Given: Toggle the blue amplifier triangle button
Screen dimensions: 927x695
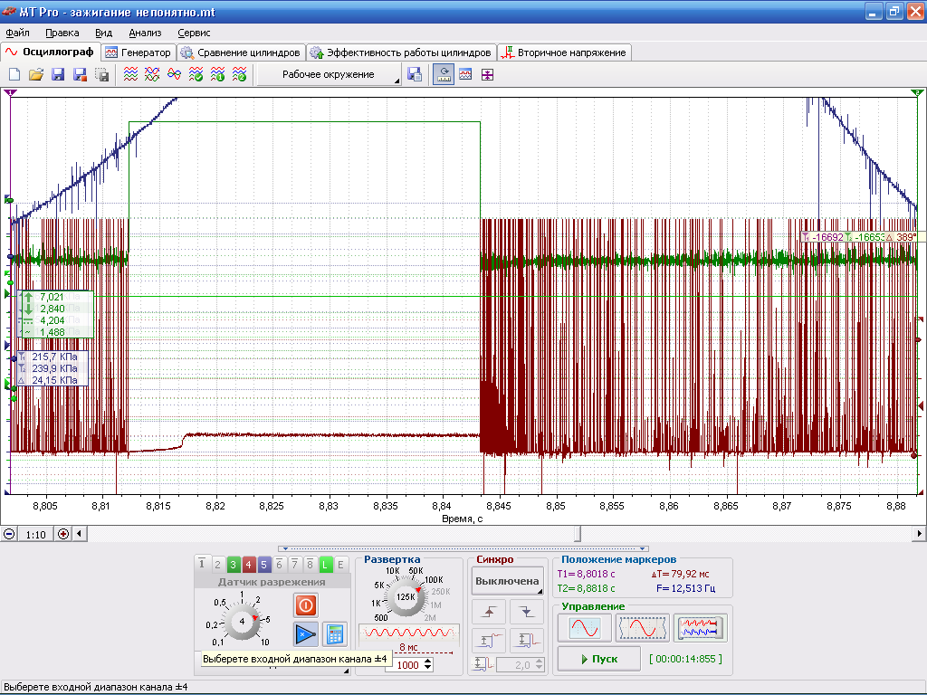Looking at the screenshot, I should 306,634.
